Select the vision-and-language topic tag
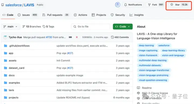The width and height of the screenshot is (194, 104). tap(173, 56)
